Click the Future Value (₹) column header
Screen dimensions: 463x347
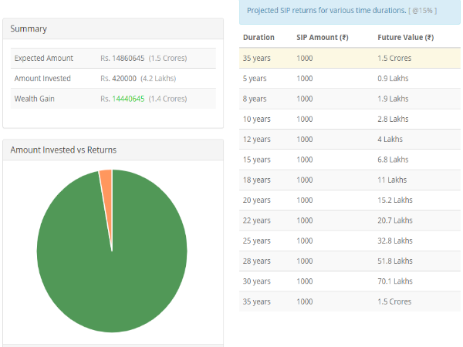pyautogui.click(x=405, y=37)
